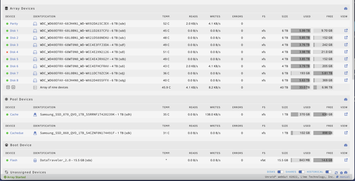This screenshot has width=355, height=181.
Task: Click the Parity drive icon
Action: (35, 23)
